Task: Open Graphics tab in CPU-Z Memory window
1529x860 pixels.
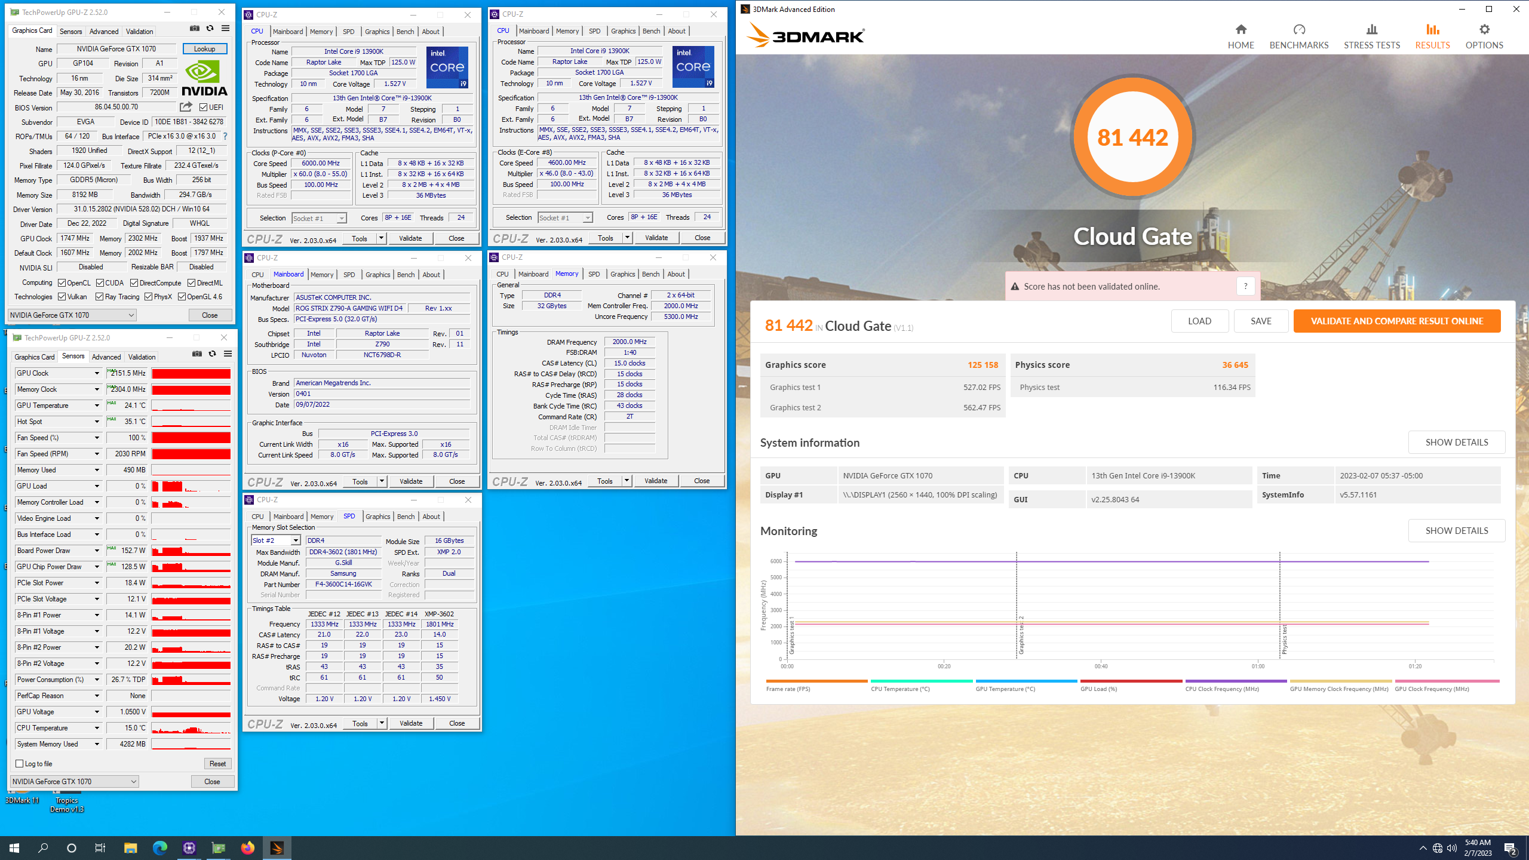Action: coord(622,274)
